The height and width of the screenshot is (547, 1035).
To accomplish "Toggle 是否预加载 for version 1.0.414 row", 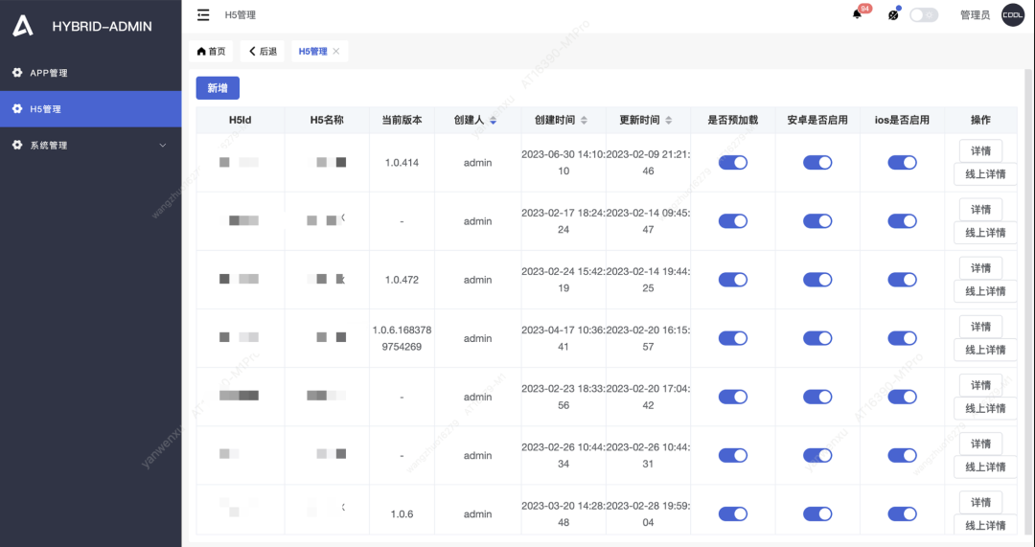I will pyautogui.click(x=733, y=162).
